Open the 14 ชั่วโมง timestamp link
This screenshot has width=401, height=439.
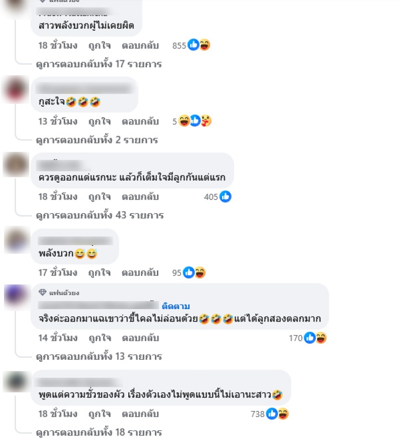58,338
